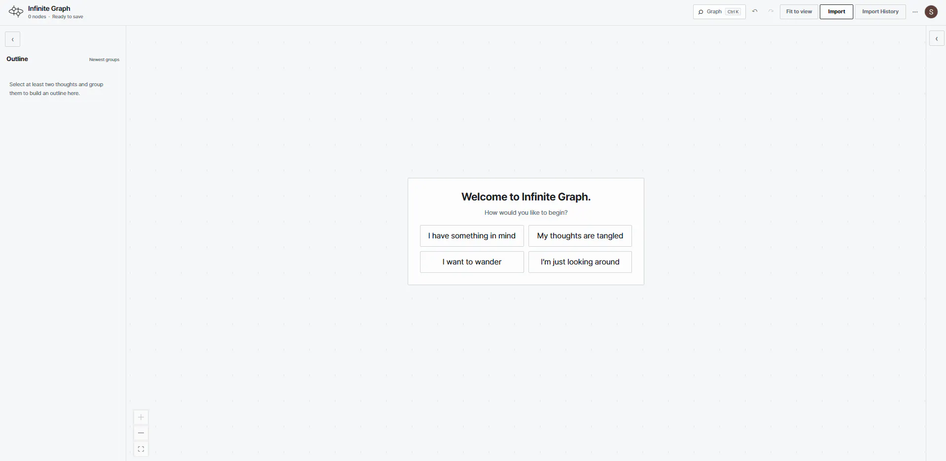This screenshot has width=946, height=461.
Task: Click the Outline panel heading
Action: pos(17,59)
